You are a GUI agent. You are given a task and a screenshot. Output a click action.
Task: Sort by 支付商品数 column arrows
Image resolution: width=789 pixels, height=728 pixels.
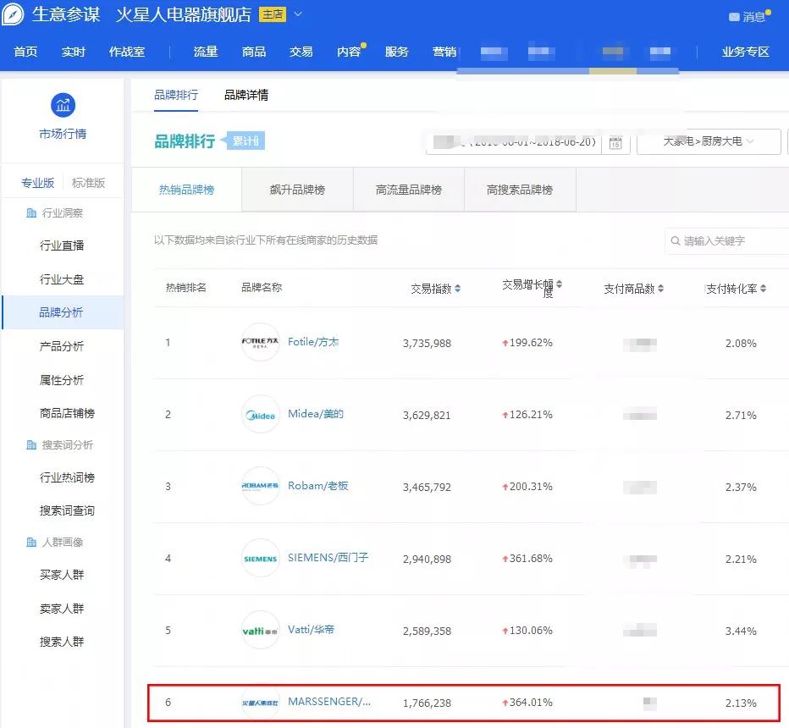tap(660, 289)
